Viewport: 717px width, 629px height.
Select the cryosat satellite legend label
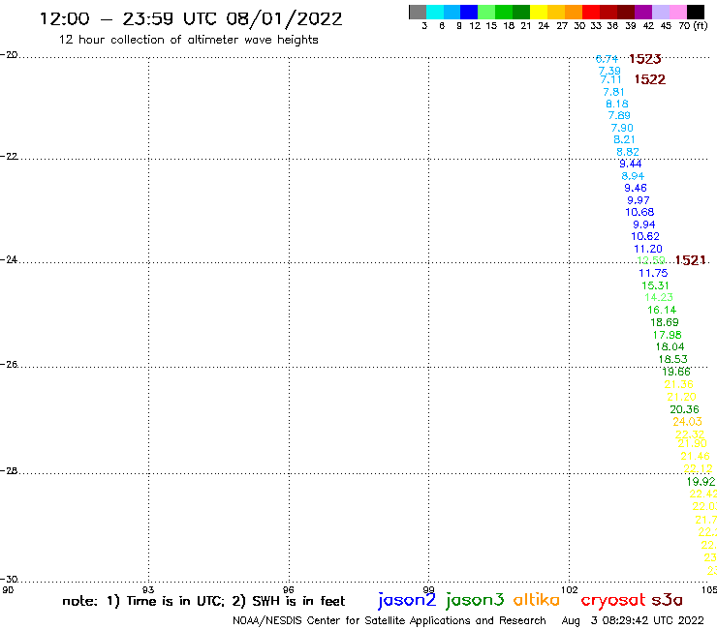coord(613,600)
